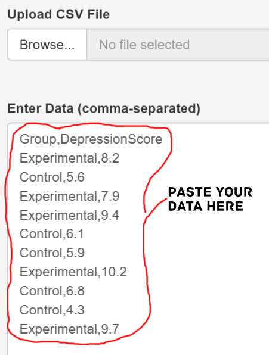Image resolution: width=269 pixels, height=355 pixels.
Task: Place cursor on 'Control,6.8' line
Action: 52,291
